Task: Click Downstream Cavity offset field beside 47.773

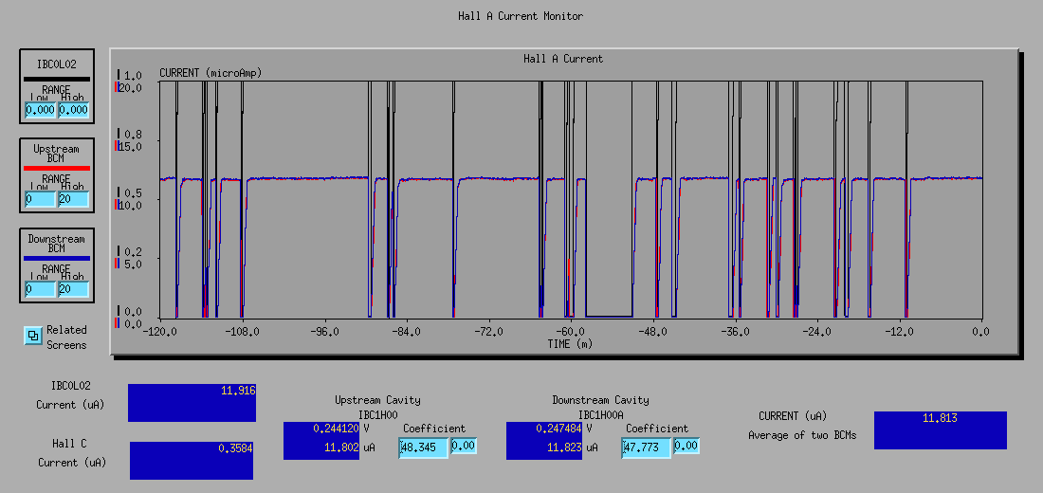Action: 687,446
